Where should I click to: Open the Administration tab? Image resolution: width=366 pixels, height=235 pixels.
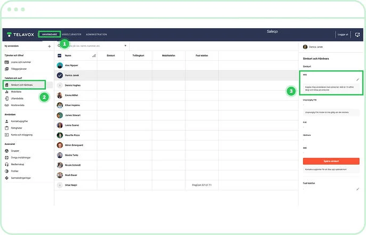coord(97,34)
